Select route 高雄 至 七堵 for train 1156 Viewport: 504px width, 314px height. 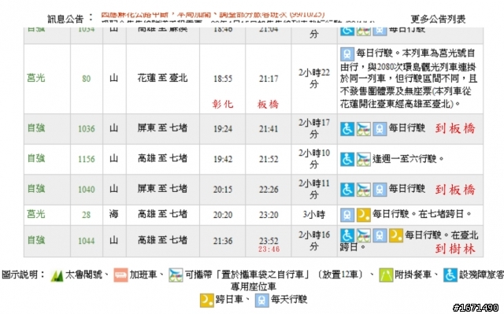click(x=162, y=158)
